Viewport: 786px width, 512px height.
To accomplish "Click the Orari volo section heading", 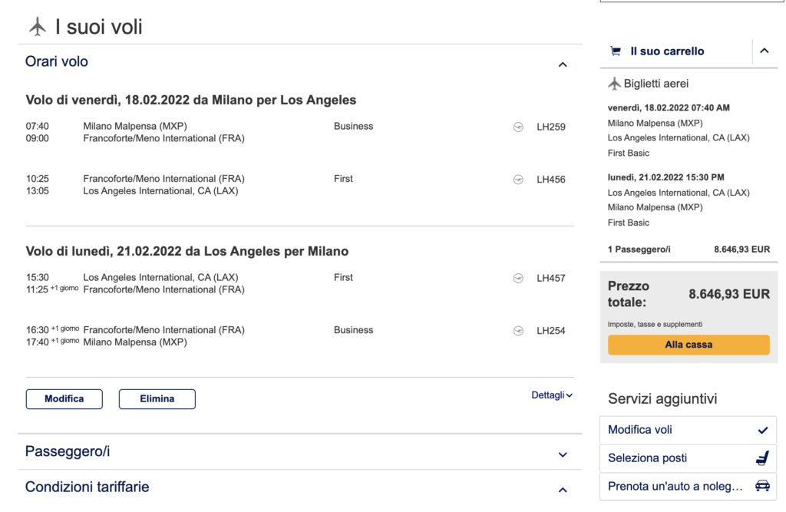I will 57,61.
